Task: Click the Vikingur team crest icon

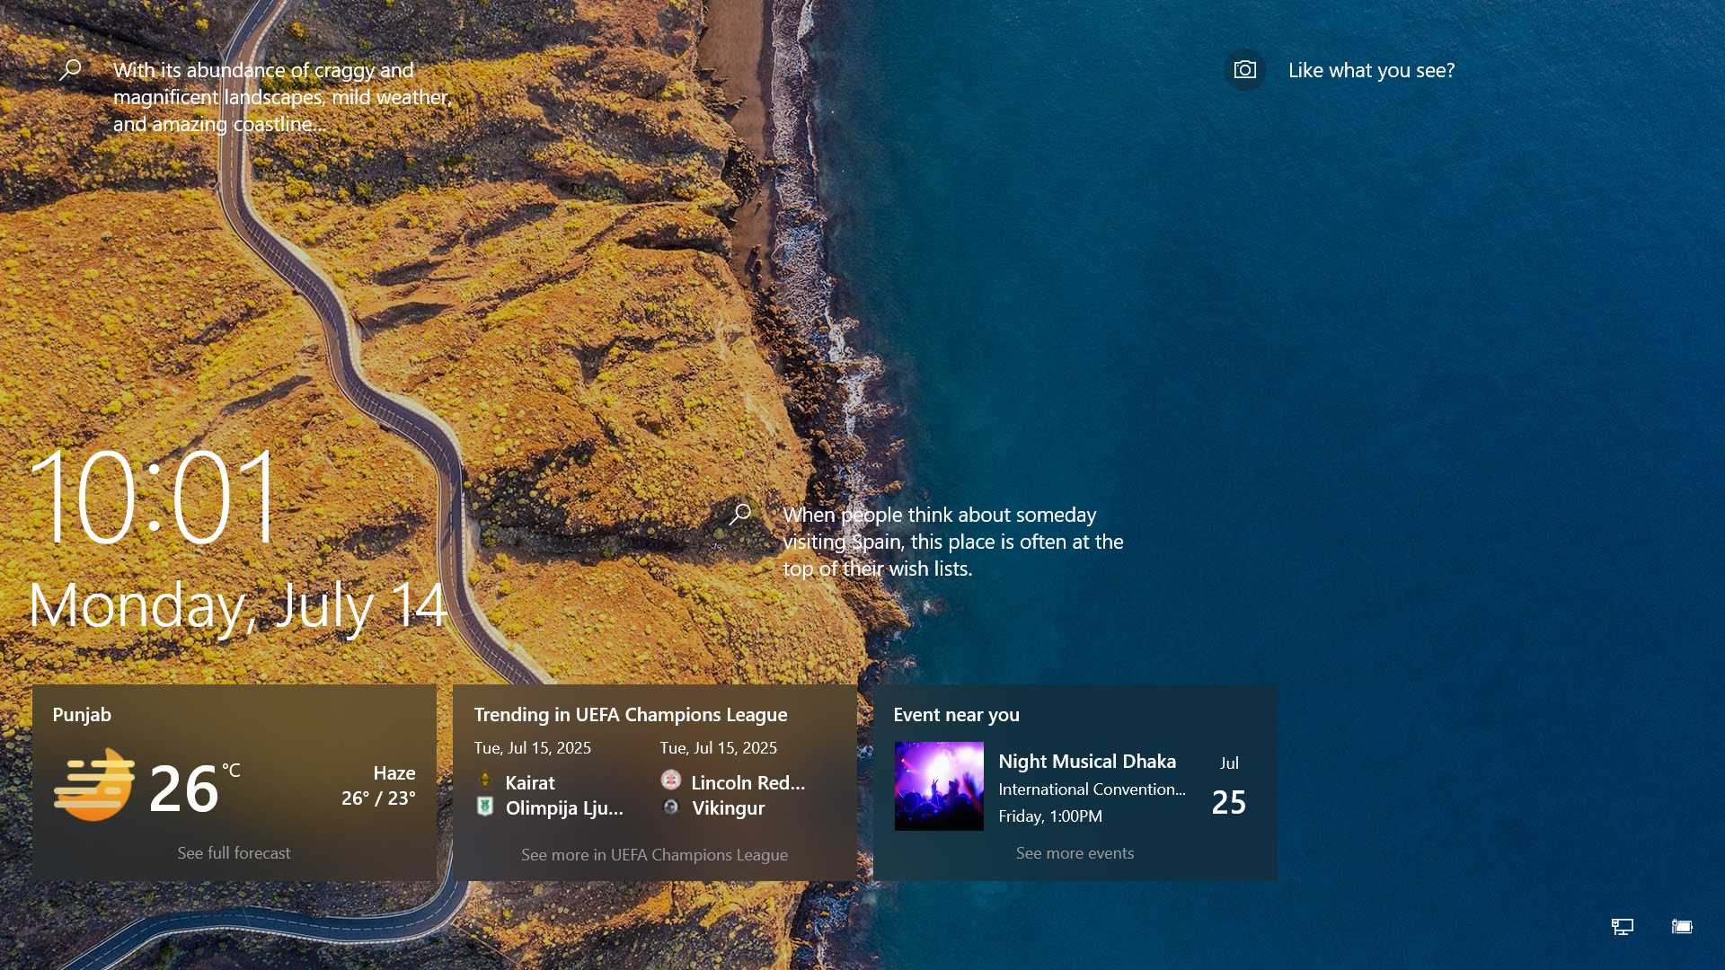Action: (x=670, y=807)
